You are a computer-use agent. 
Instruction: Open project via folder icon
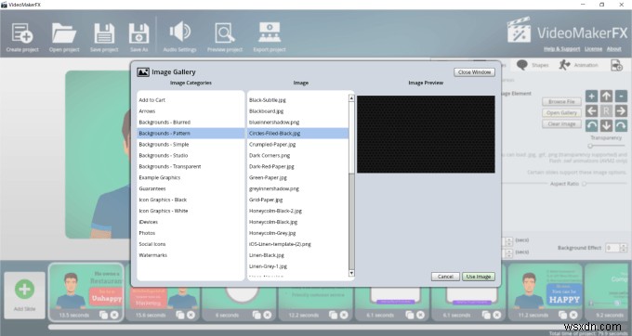[64, 33]
